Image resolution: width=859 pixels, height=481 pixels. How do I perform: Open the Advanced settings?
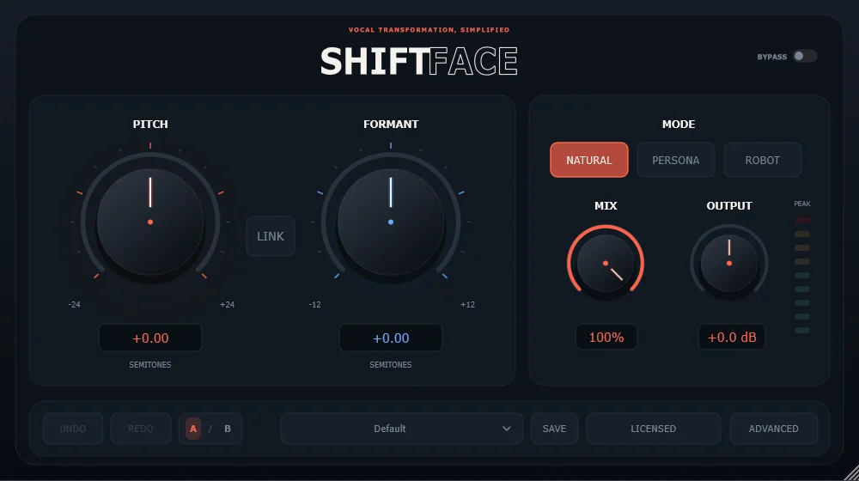[x=774, y=429]
